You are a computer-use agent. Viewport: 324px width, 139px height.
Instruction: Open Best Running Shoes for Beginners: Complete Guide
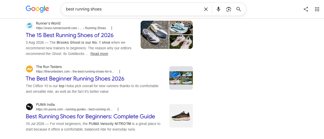pyautogui.click(x=90, y=116)
